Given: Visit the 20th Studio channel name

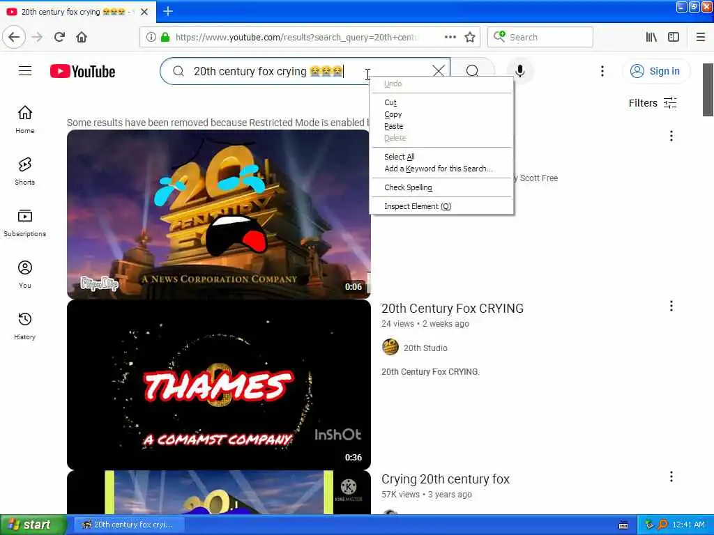Looking at the screenshot, I should pyautogui.click(x=425, y=348).
